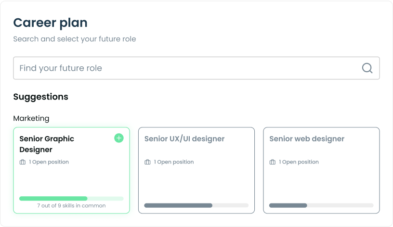Viewport: 393px width, 227px height.
Task: Focus the Find your future role field
Action: click(196, 68)
